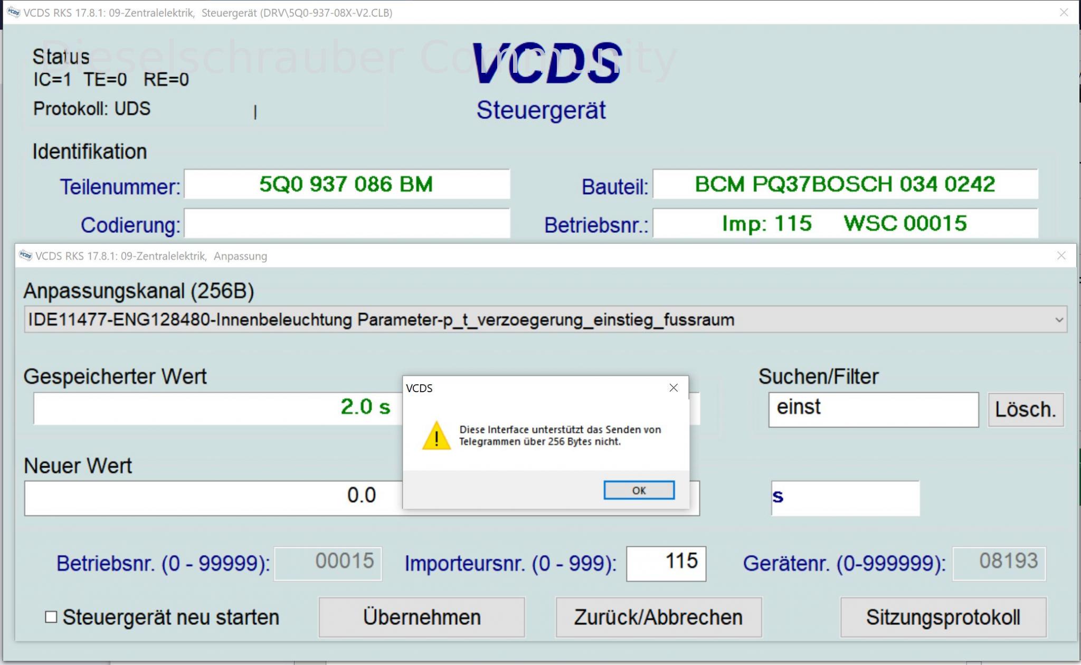This screenshot has width=1081, height=665.
Task: Click the VCDS icon in Anpassung title bar
Action: coord(25,256)
